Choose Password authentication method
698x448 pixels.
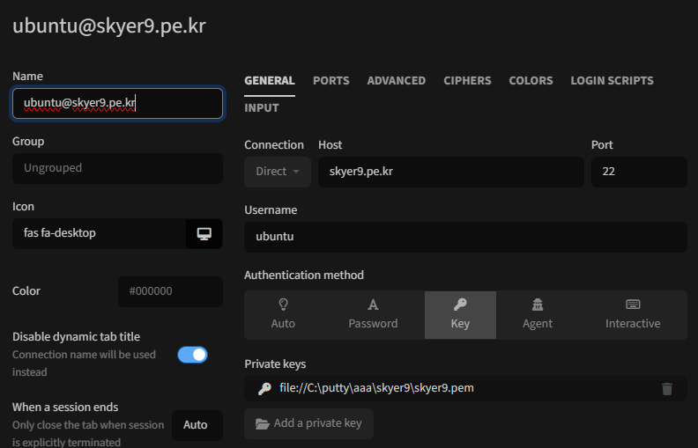(x=373, y=314)
